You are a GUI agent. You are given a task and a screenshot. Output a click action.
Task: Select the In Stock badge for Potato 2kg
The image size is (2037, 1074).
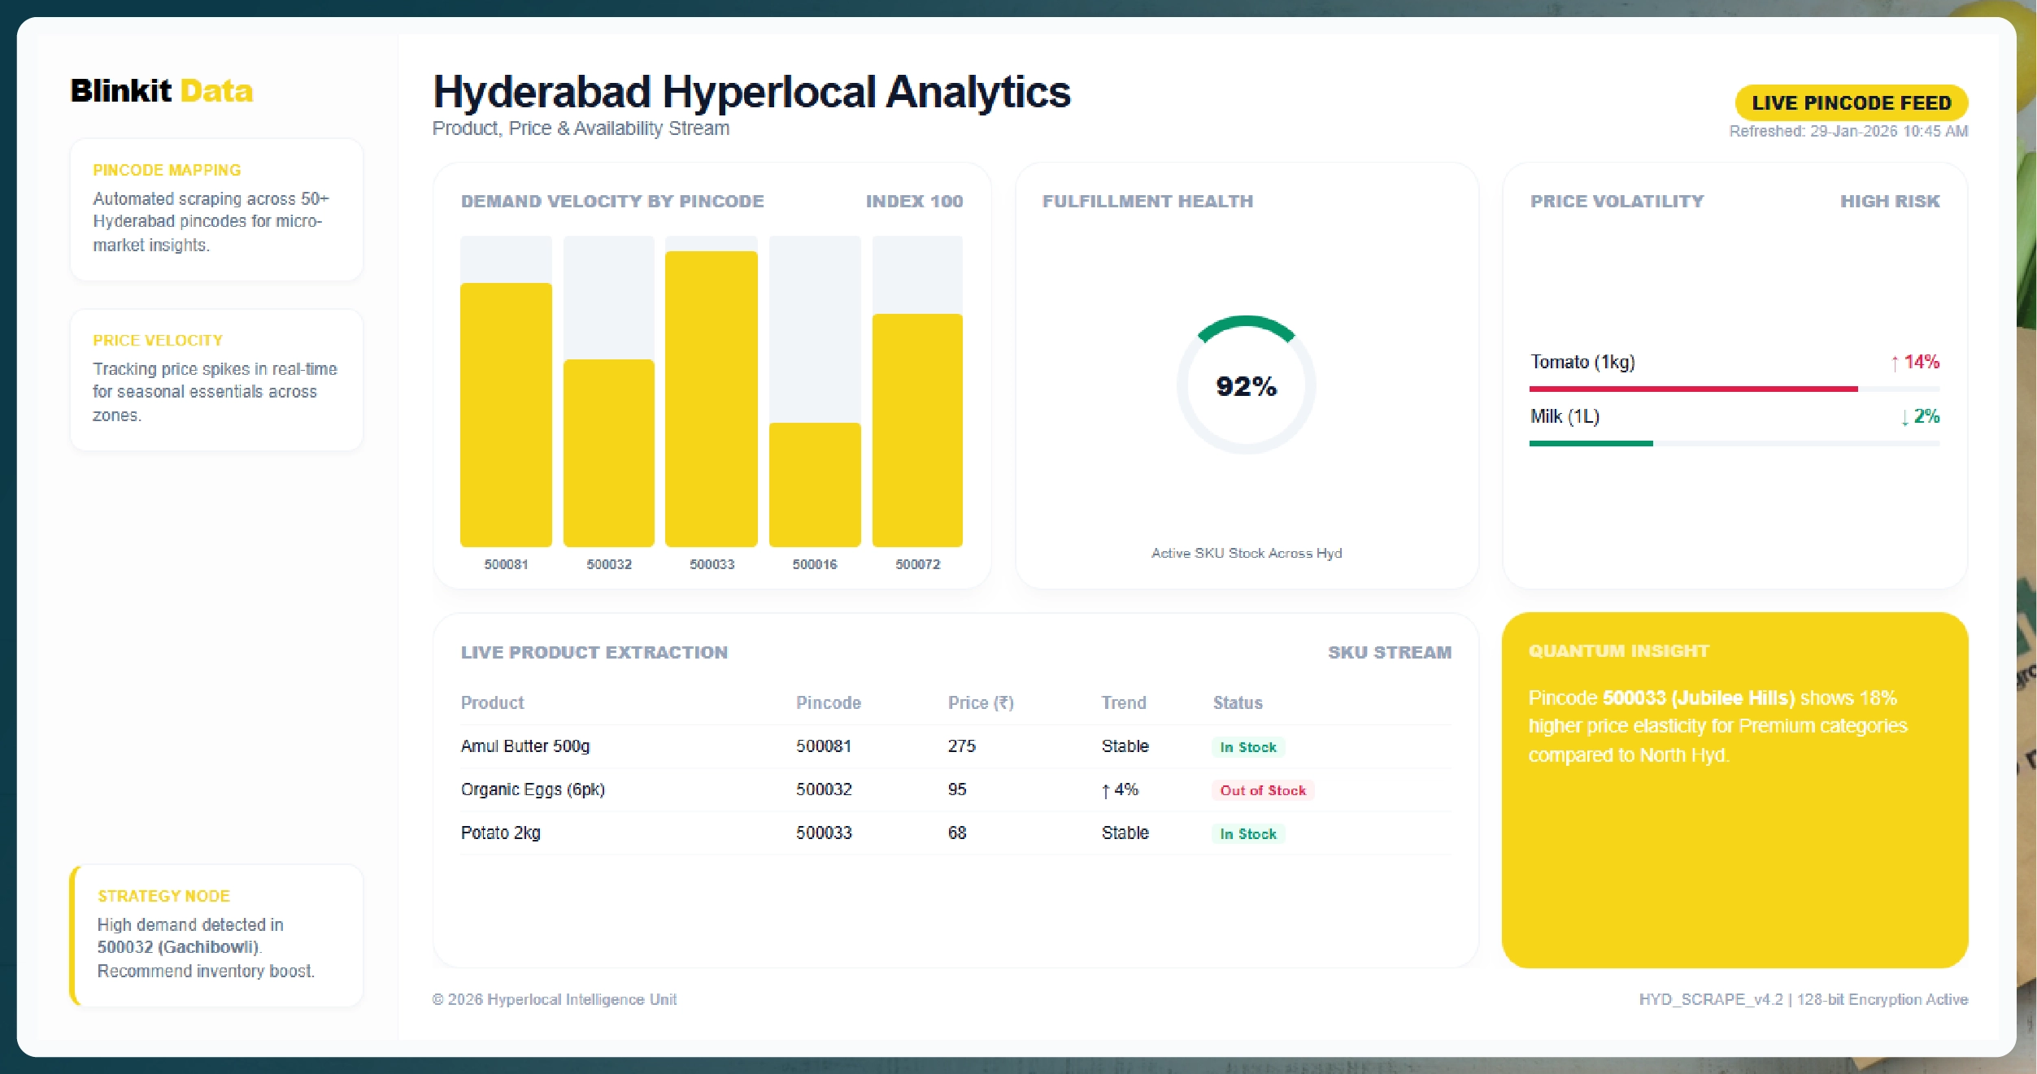[x=1248, y=833]
